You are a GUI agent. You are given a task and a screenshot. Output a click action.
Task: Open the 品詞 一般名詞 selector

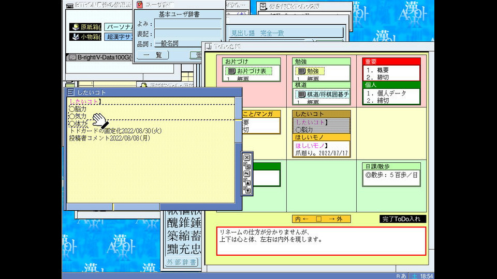pos(178,43)
